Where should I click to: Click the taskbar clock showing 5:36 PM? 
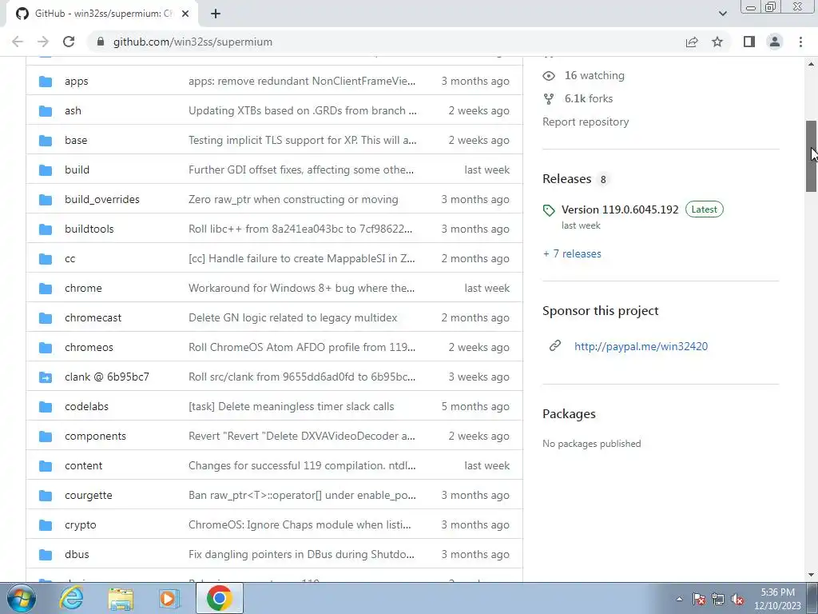coord(777,599)
